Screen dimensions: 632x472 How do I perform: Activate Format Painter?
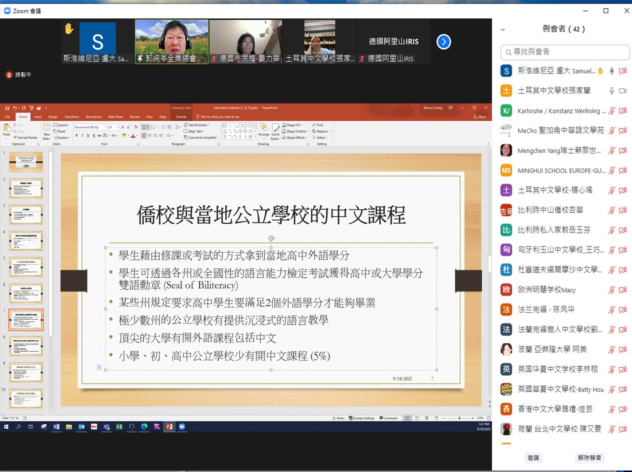tap(25, 137)
